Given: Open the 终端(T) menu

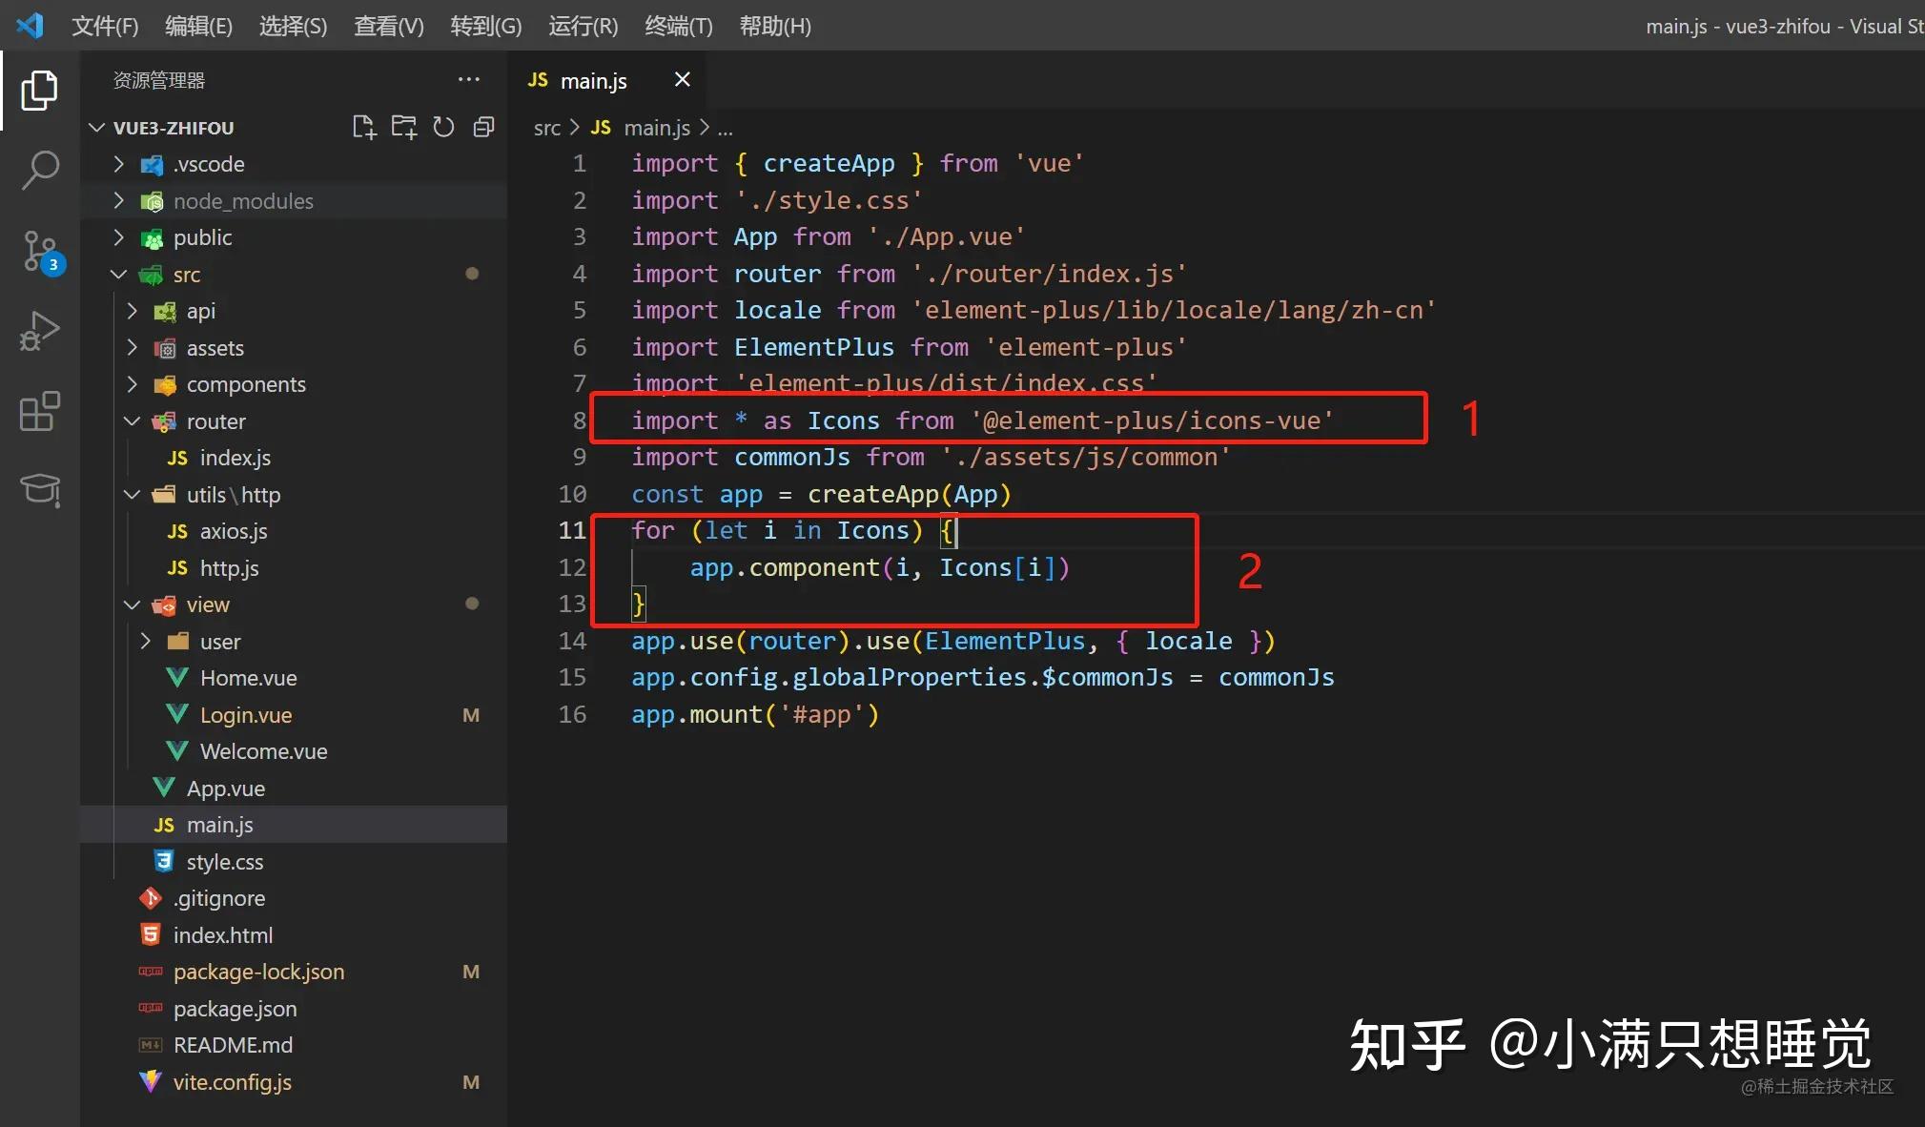Looking at the screenshot, I should (x=678, y=26).
